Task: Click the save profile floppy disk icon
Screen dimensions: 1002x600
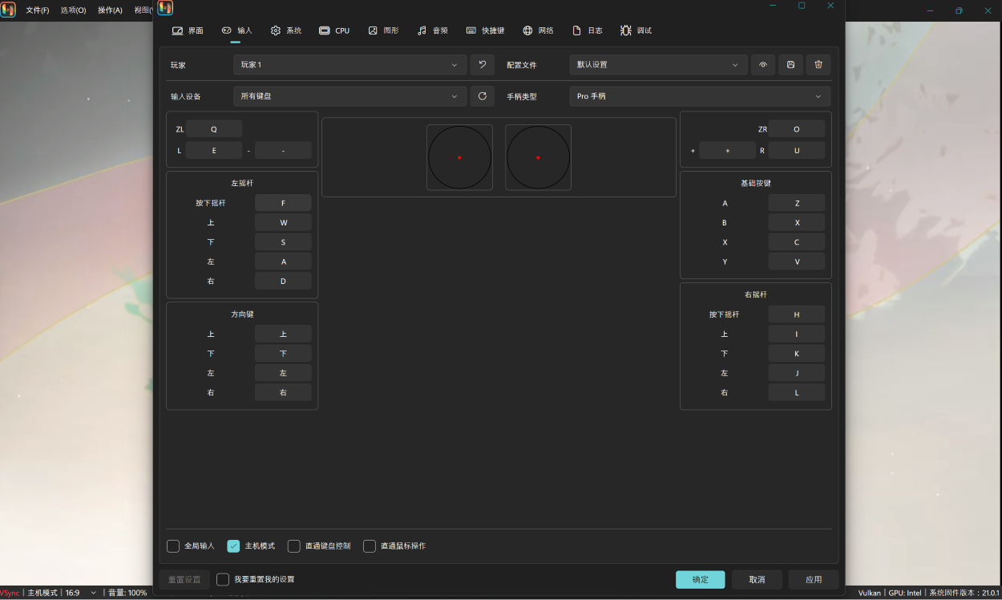Action: [x=790, y=65]
